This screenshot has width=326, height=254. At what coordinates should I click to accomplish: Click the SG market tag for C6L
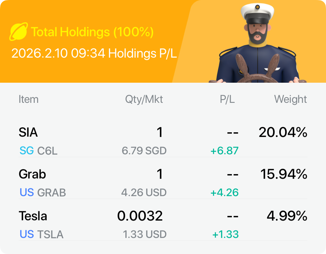click(26, 151)
